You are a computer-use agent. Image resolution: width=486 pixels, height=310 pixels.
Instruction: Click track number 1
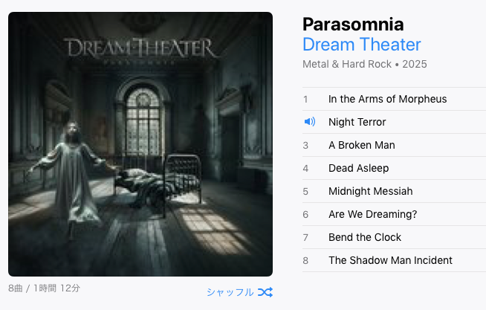305,99
